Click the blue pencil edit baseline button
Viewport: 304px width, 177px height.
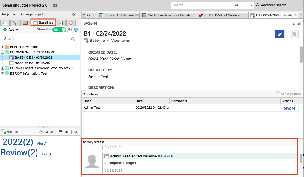280,34
